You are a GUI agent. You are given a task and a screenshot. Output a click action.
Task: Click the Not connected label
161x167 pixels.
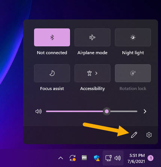pos(52,53)
